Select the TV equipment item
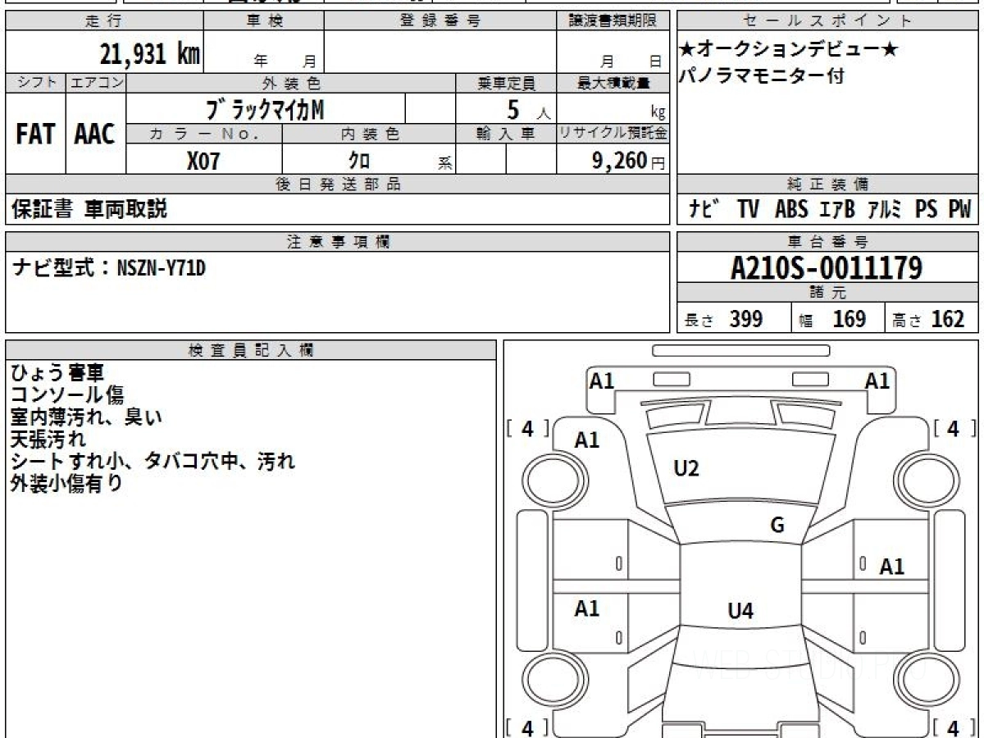The height and width of the screenshot is (738, 984). (x=748, y=210)
